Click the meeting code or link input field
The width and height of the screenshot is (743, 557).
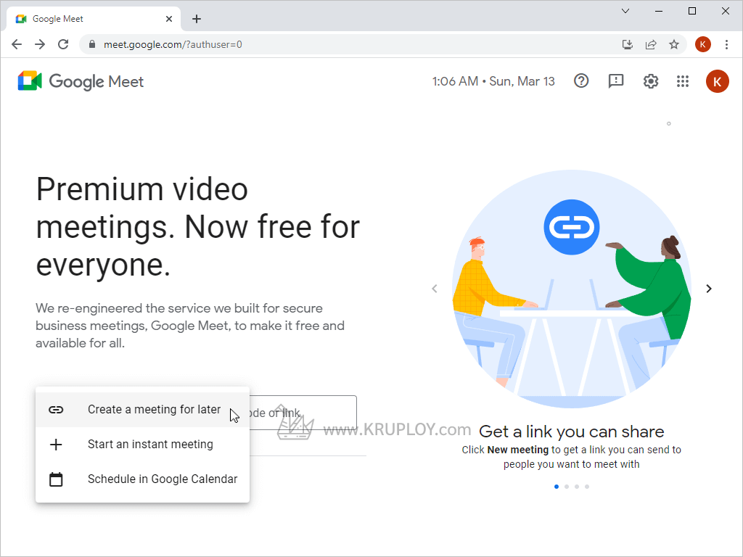303,413
